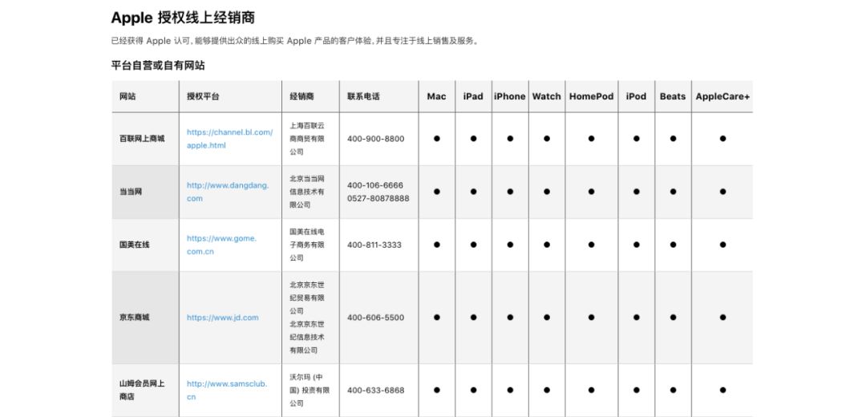The image size is (866, 417).
Task: Click the iPhone dot in 当当网 row
Action: coord(510,192)
